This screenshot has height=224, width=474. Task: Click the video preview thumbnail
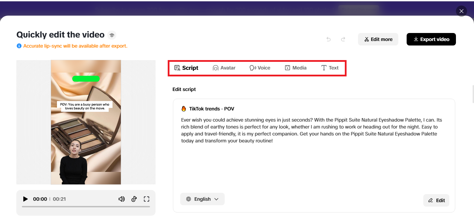click(86, 122)
